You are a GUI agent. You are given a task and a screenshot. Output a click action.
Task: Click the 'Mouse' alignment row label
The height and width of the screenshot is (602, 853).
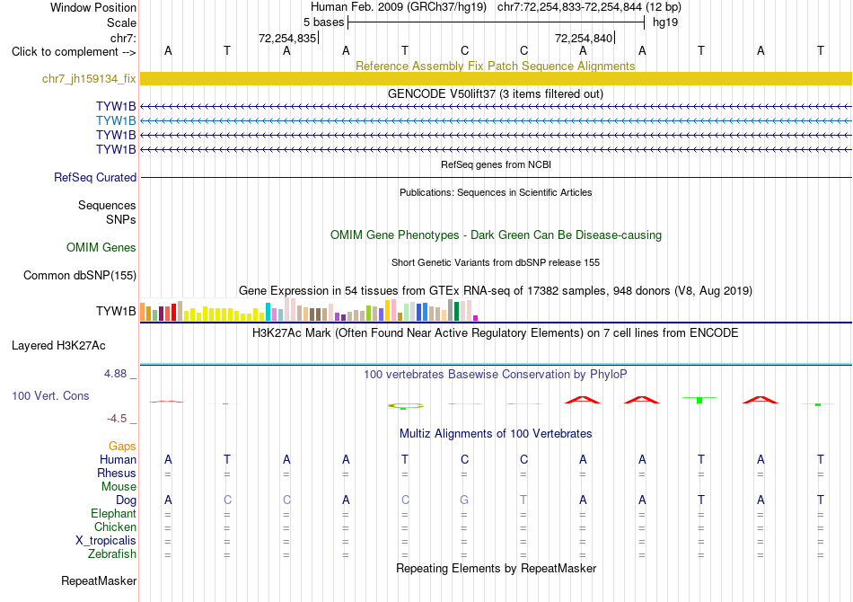point(119,487)
